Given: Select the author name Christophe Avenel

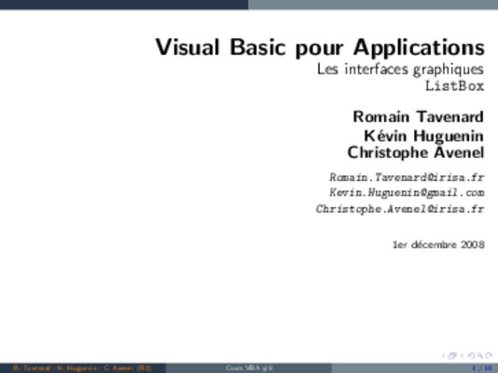Looking at the screenshot, I should tap(416, 153).
